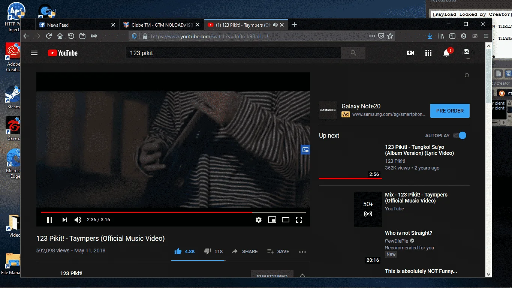Screen dimensions: 512x288
Task: Open the Steam desktop shortcut
Action: coord(13,97)
